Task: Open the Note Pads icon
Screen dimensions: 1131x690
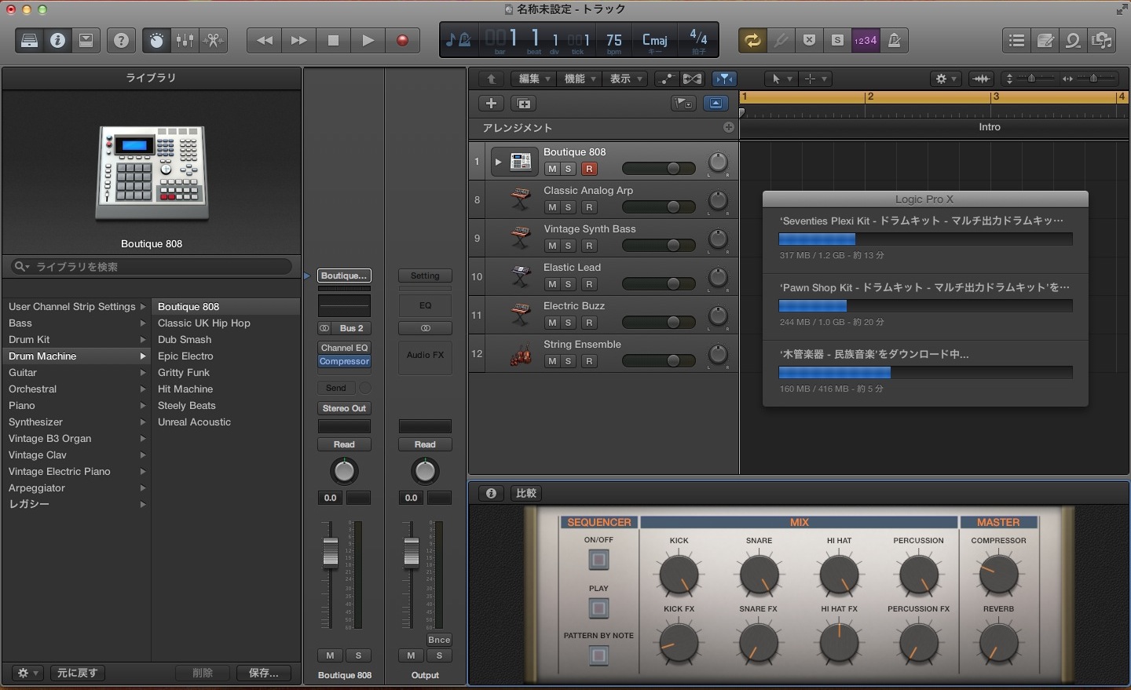Action: coord(1045,41)
